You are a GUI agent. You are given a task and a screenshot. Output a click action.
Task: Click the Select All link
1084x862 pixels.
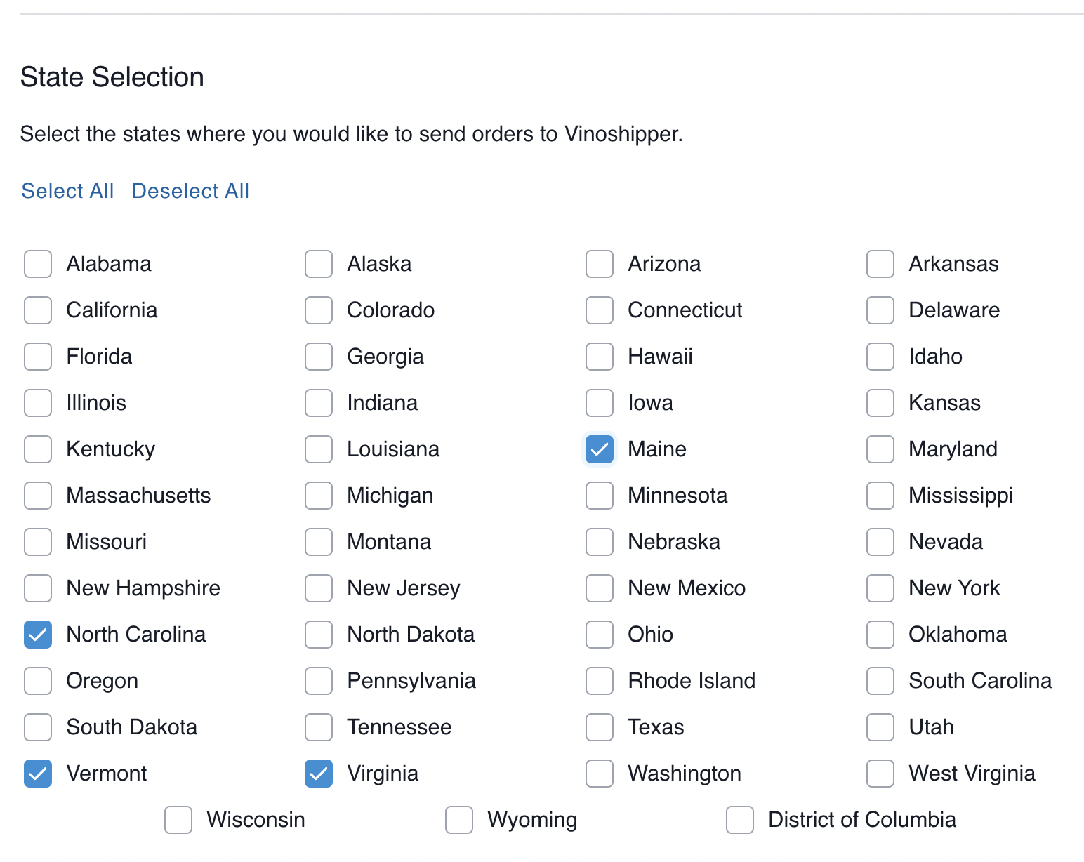(67, 191)
